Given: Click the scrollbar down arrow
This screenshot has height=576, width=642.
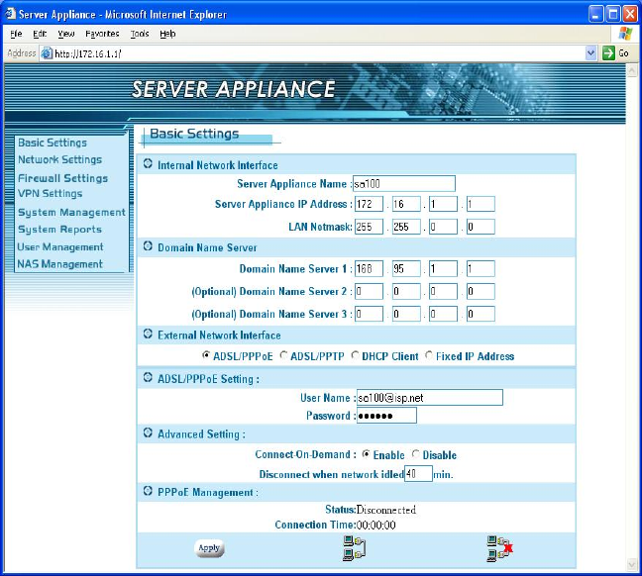Looking at the screenshot, I should click(632, 564).
